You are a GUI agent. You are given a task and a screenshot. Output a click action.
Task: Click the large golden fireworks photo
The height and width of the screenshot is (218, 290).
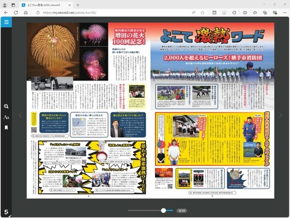53,50
